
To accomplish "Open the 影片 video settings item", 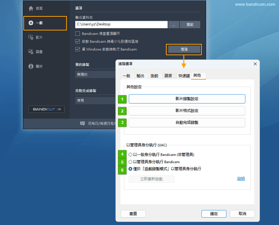I will [x=36, y=37].
